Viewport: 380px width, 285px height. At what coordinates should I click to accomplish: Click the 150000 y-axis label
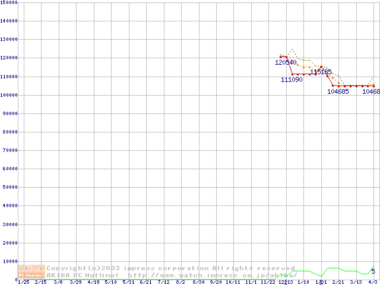[9, 2]
